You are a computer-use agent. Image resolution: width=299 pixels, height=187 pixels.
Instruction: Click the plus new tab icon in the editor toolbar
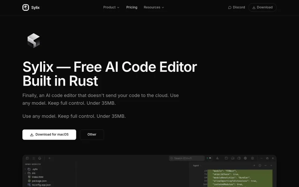(x=49, y=158)
